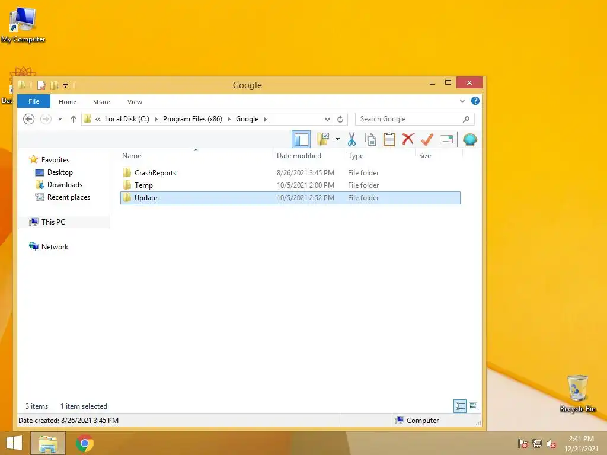Image resolution: width=607 pixels, height=455 pixels.
Task: Go up one folder level
Action: [x=73, y=119]
